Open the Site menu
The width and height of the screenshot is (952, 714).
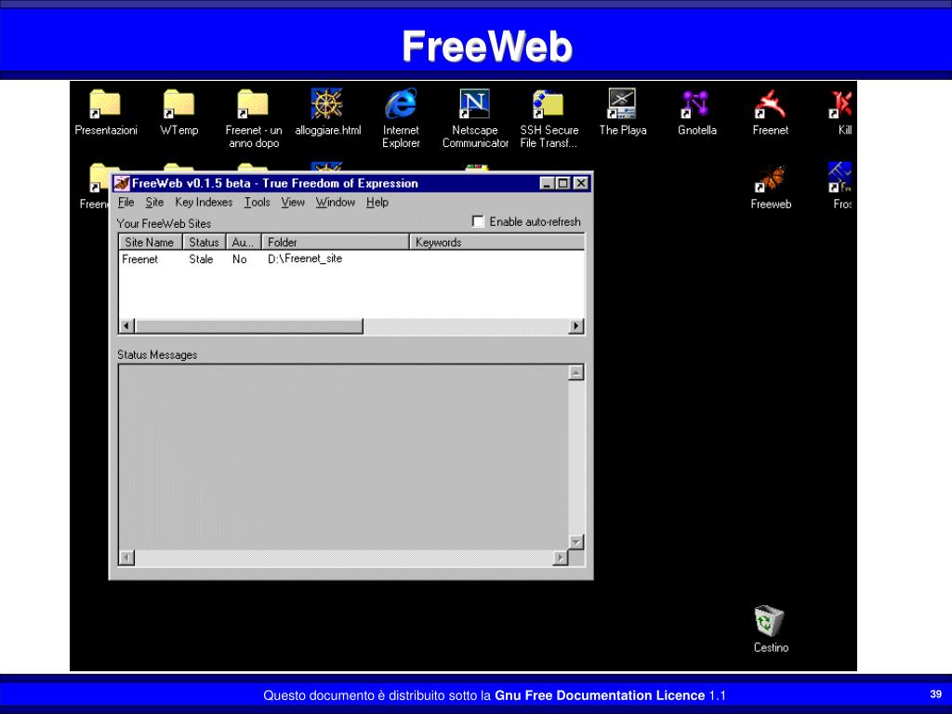pyautogui.click(x=154, y=202)
